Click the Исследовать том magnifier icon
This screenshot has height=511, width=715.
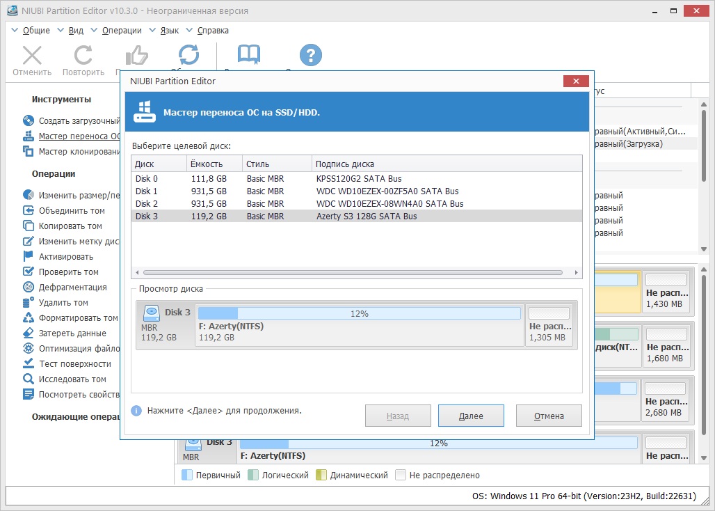[29, 379]
